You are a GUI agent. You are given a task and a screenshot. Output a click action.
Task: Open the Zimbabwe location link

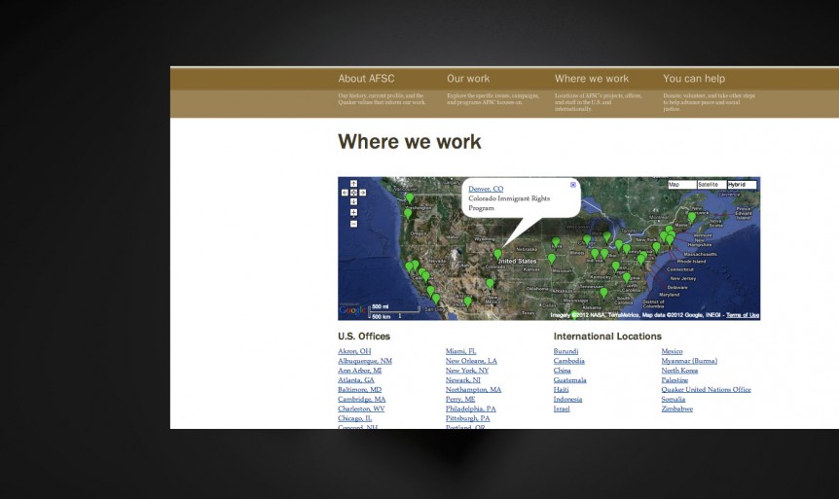coord(676,409)
